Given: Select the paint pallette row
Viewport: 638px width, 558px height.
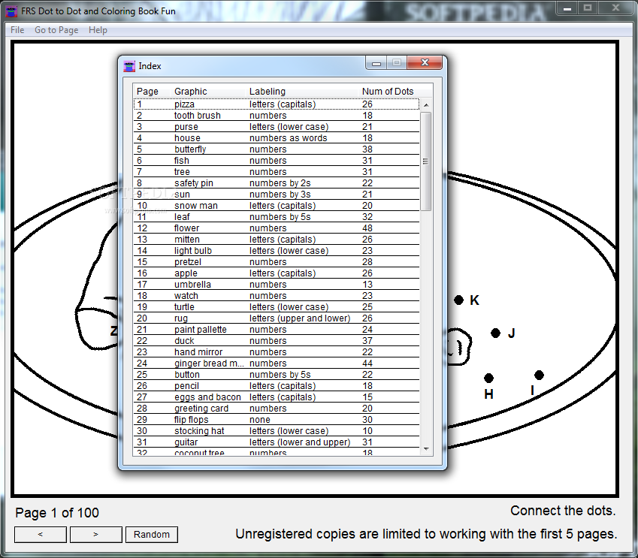Looking at the screenshot, I should tap(277, 330).
